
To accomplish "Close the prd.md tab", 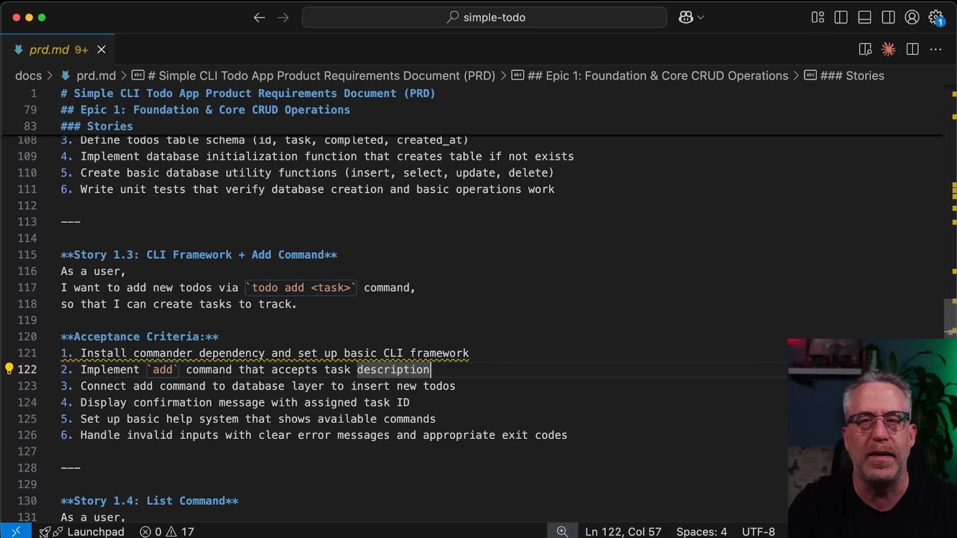I will tap(101, 50).
